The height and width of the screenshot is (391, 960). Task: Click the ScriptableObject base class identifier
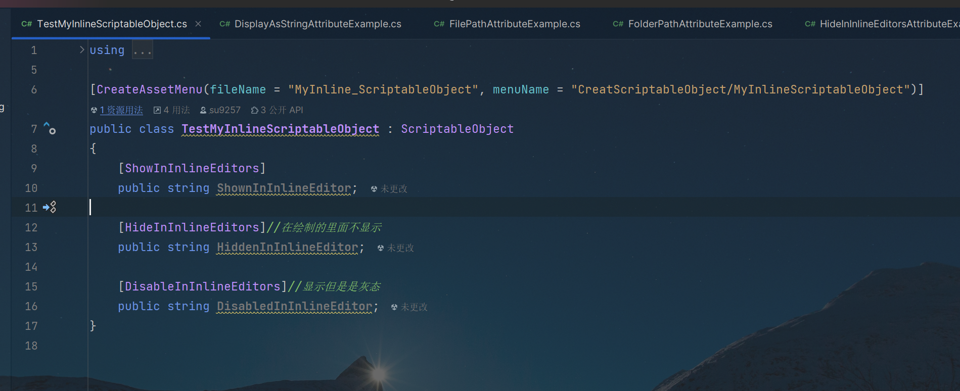click(x=457, y=129)
